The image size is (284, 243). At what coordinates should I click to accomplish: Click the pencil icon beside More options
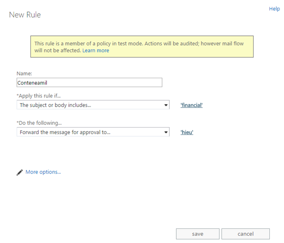pos(20,172)
